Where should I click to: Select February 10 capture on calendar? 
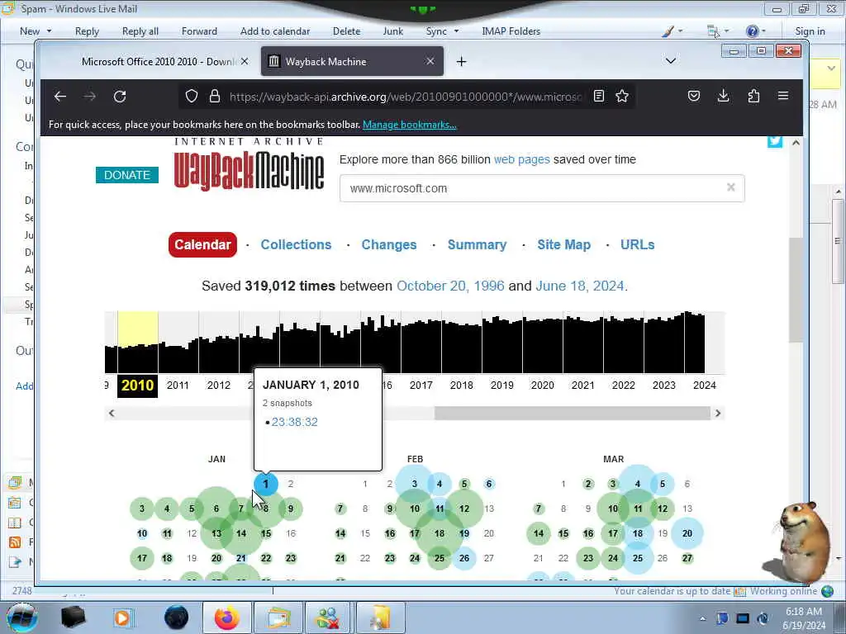(x=415, y=509)
